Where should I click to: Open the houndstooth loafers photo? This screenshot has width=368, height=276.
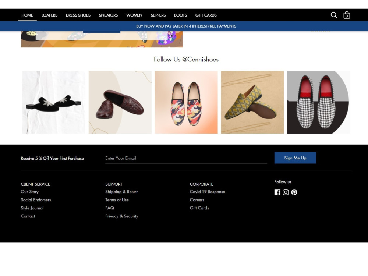318,102
